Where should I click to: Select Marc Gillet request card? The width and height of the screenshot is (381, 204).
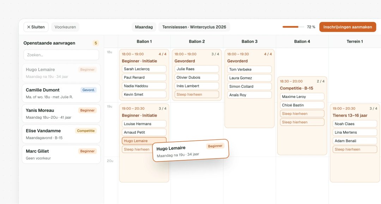[x=61, y=154]
